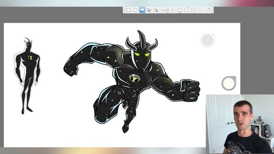Click the small reference character drawing
The image size is (274, 154).
27,76
